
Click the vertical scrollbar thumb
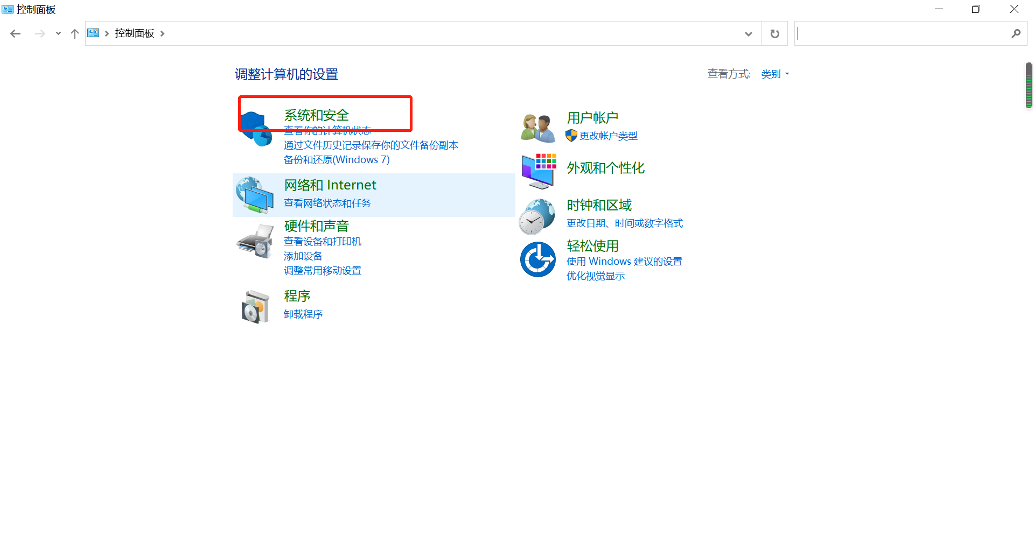click(x=1029, y=86)
